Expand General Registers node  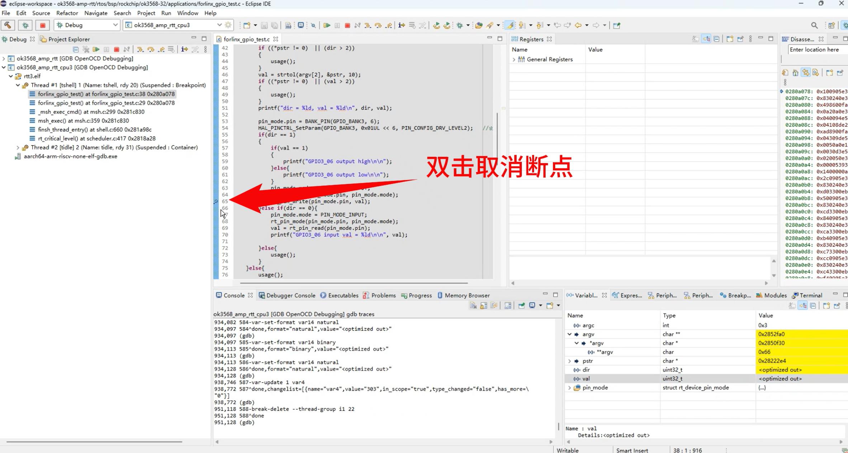tap(514, 59)
